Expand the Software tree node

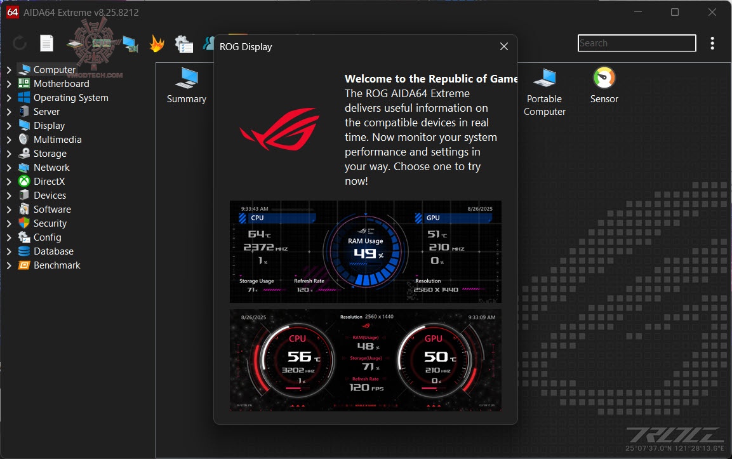click(9, 210)
